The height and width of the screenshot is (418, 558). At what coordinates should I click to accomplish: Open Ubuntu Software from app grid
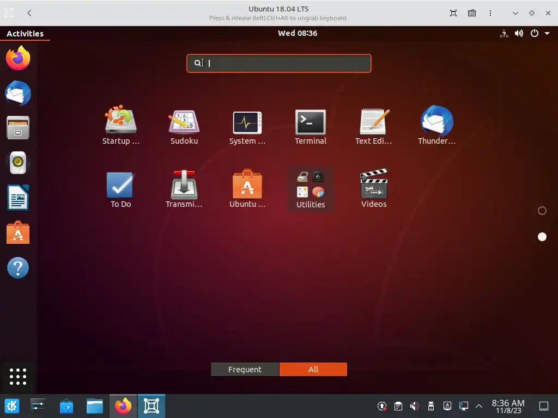tap(247, 188)
